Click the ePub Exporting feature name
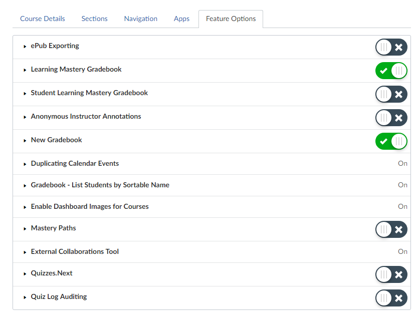420x313 pixels. 55,46
